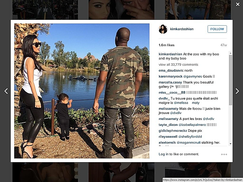
Task: Expand view all 33,779 comments
Action: click(178, 65)
